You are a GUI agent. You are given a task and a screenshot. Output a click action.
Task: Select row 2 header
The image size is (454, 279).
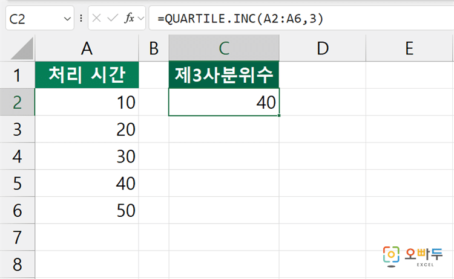(17, 102)
